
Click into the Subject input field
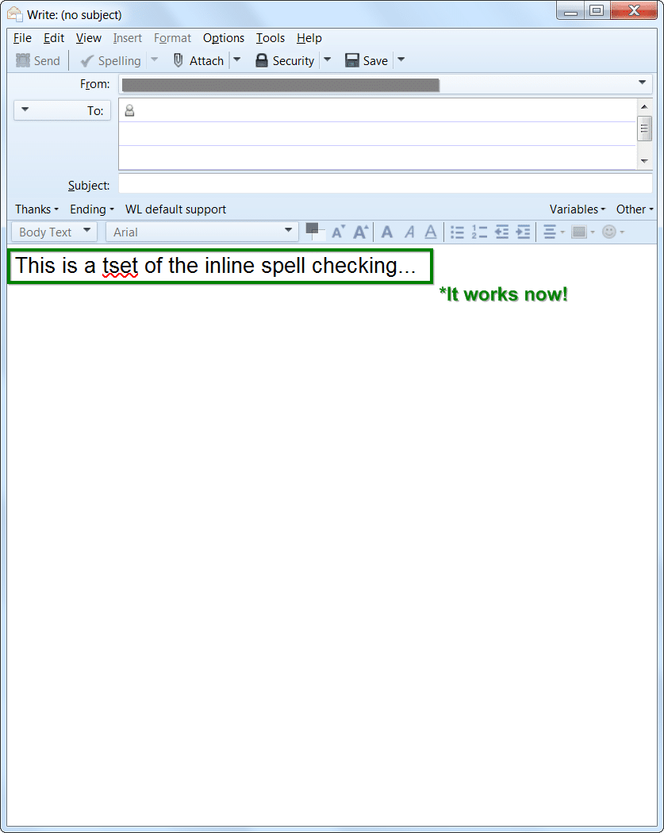[385, 185]
